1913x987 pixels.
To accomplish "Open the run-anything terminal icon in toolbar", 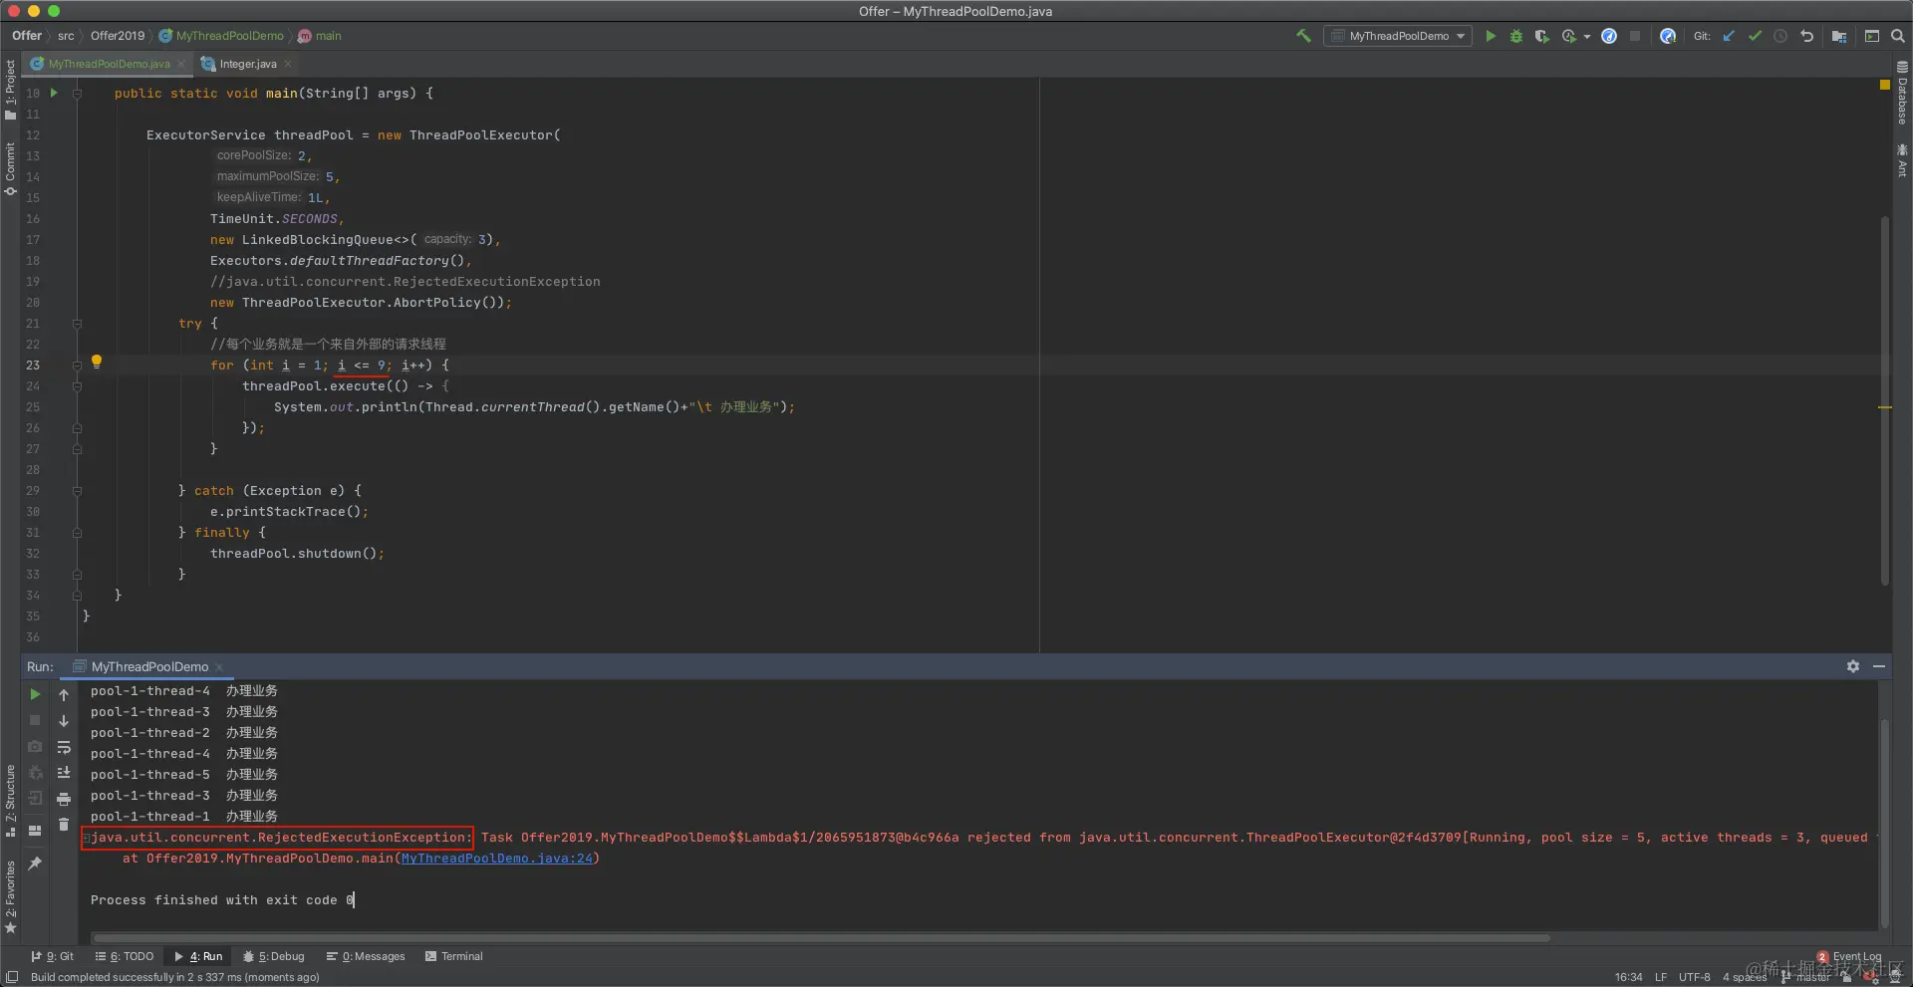I will pos(1872,36).
